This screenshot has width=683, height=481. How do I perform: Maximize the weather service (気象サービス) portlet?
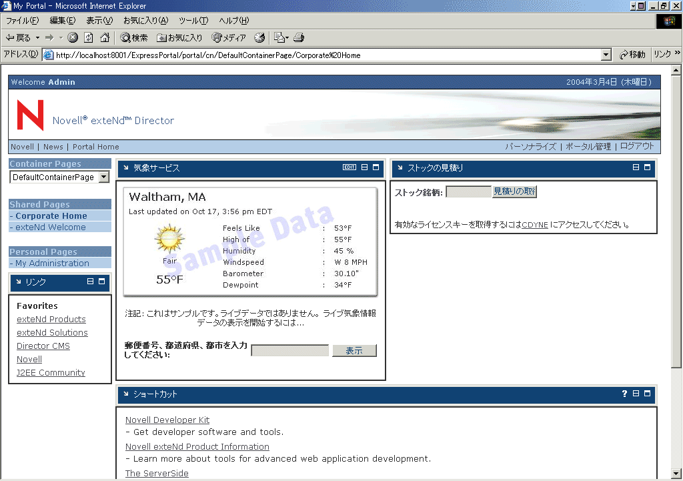point(376,167)
